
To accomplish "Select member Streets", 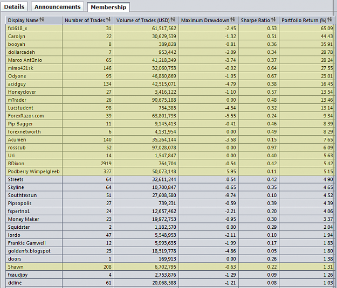I will point(16,179).
